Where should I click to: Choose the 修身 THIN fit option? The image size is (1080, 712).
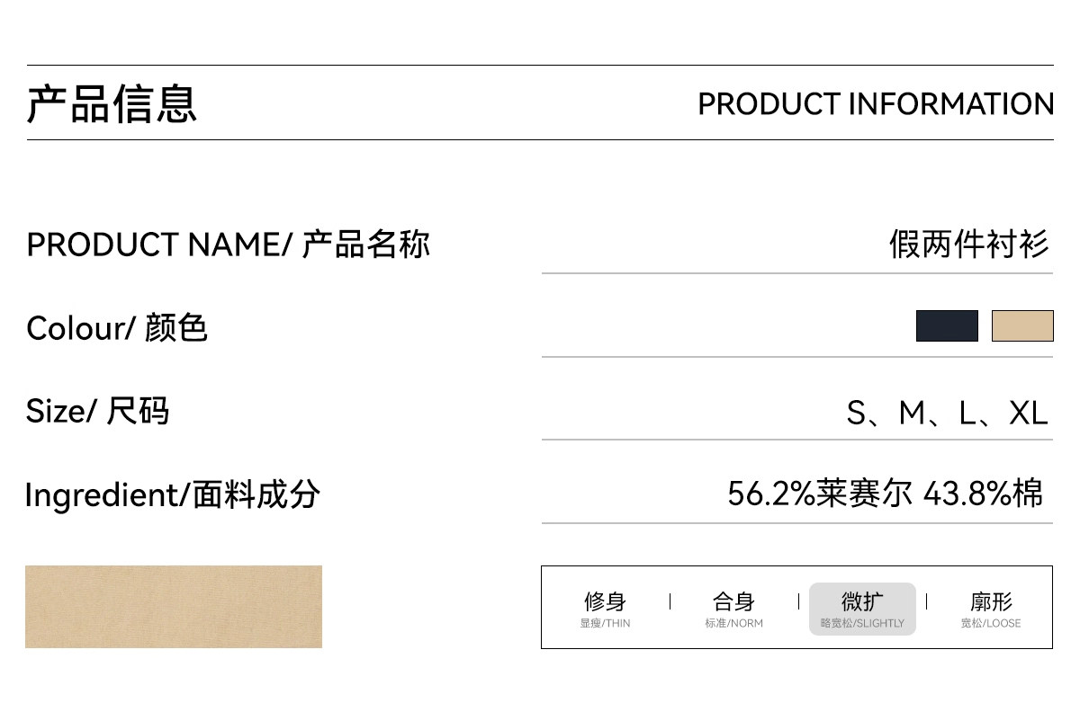click(x=605, y=609)
